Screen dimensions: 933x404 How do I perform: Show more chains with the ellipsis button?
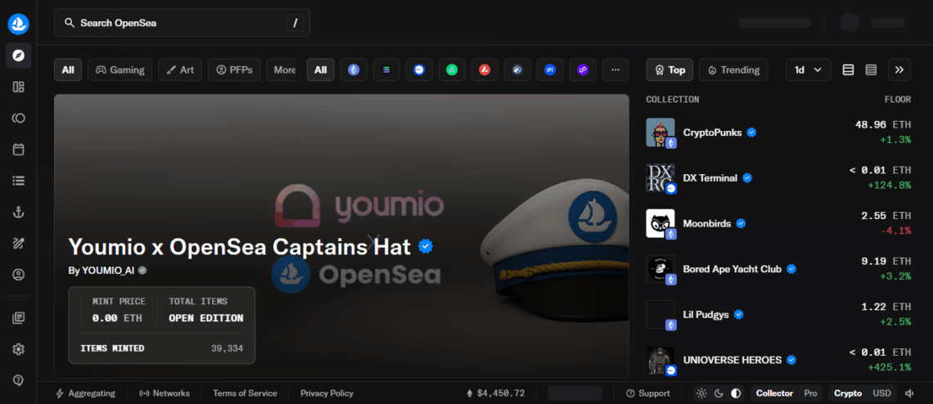[615, 70]
